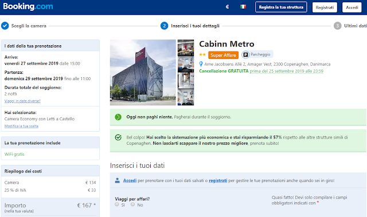The height and width of the screenshot is (217, 367).
Task: Select No for business travel
Action: 132,204
